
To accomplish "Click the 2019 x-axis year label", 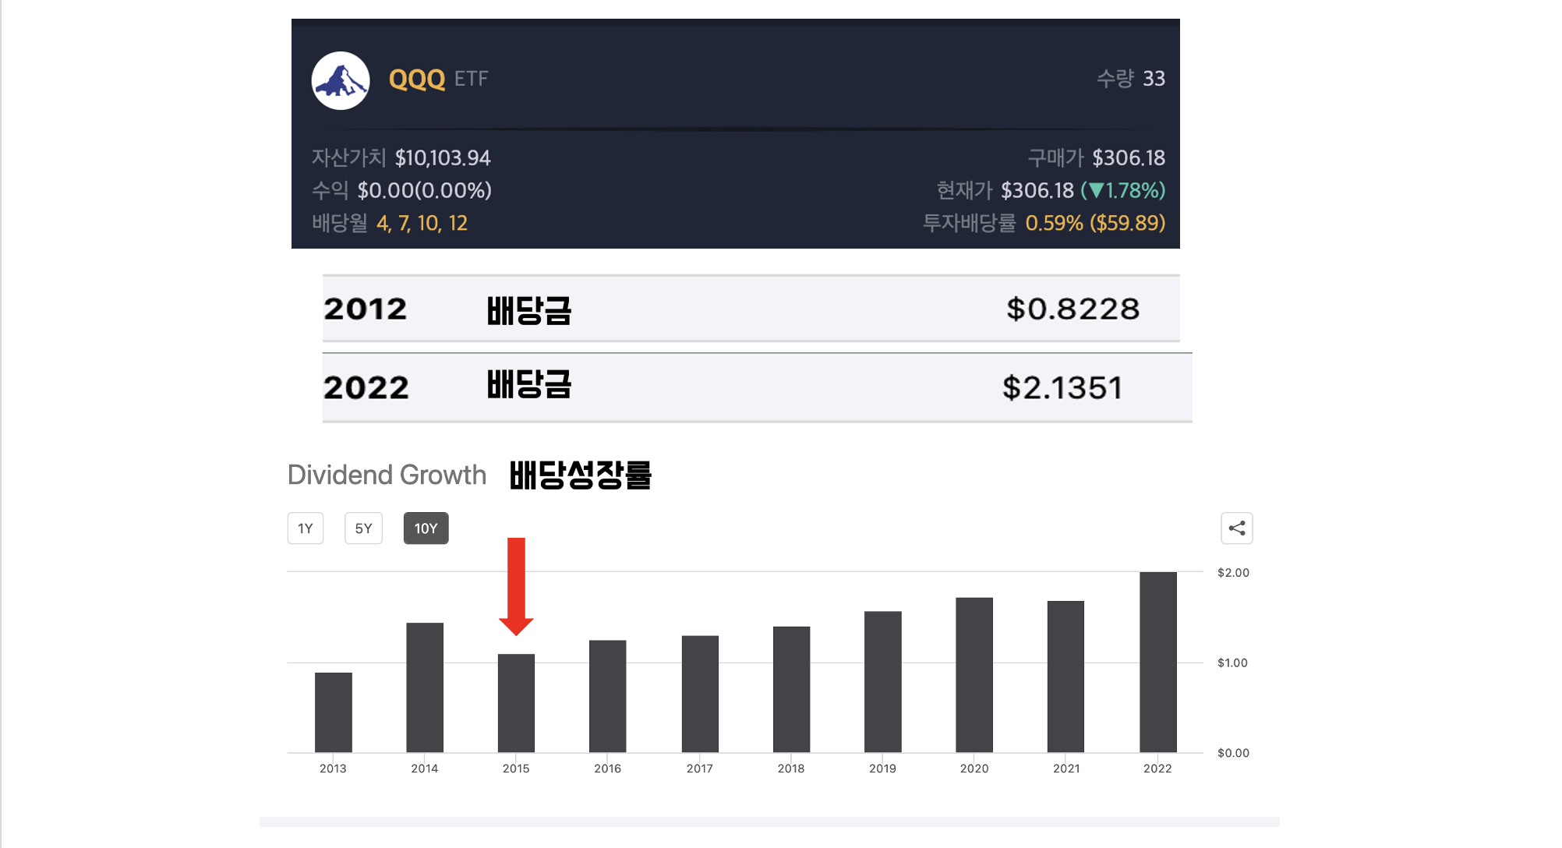I will click(x=882, y=768).
